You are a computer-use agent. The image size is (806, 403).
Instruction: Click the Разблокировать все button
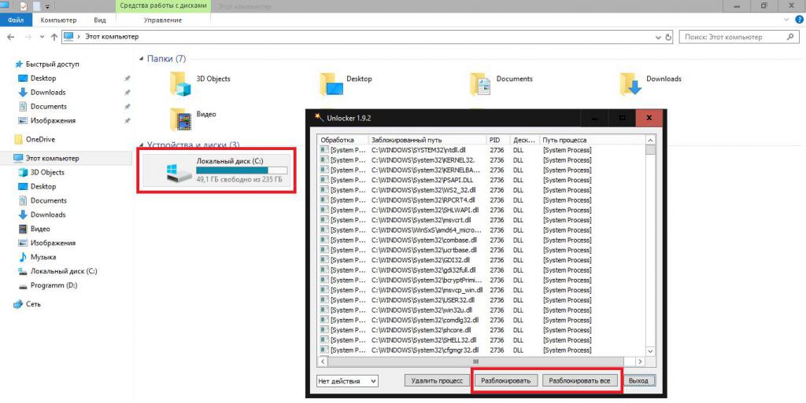click(x=579, y=381)
